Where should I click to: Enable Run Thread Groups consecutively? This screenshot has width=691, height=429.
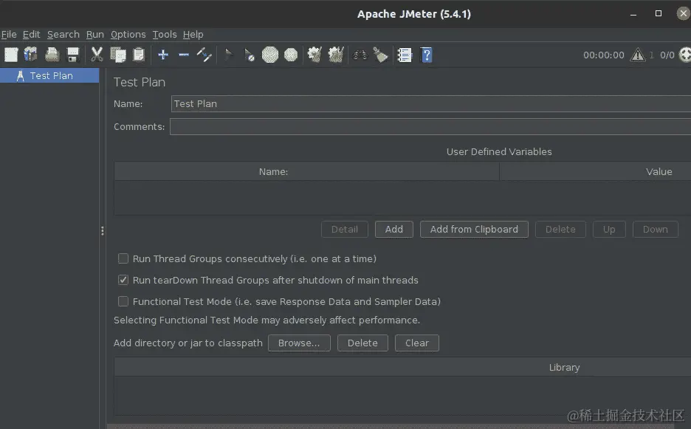coord(123,258)
